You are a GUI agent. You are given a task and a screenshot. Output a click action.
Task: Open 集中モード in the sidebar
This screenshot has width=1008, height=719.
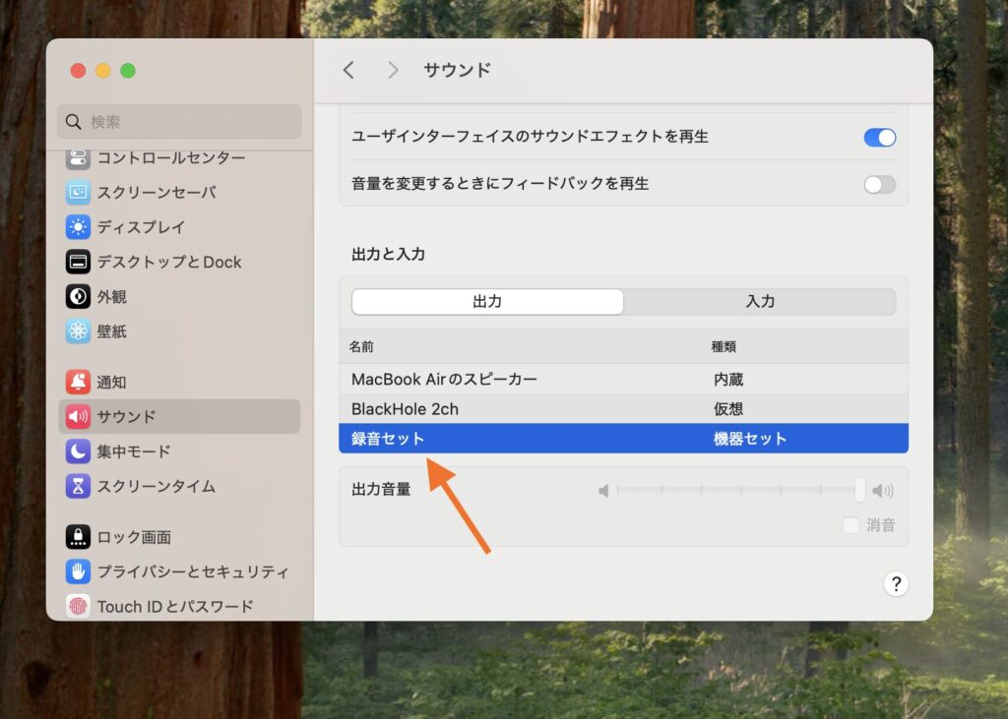tap(134, 451)
